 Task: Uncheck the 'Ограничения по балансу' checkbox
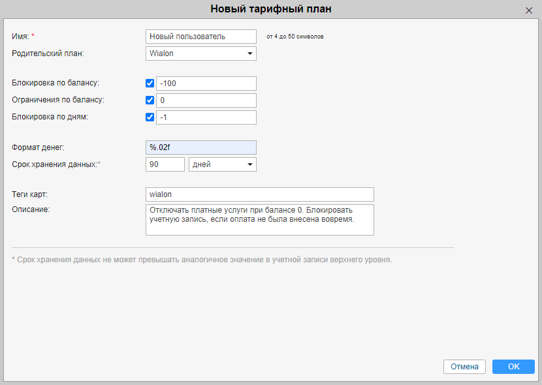(150, 100)
